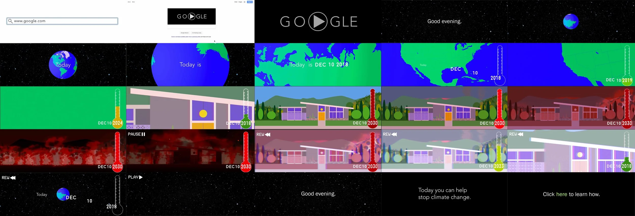This screenshot has width=635, height=216.
Task: Click the REW indicator on the DEC 10 2023 frame
Action: coord(390,134)
